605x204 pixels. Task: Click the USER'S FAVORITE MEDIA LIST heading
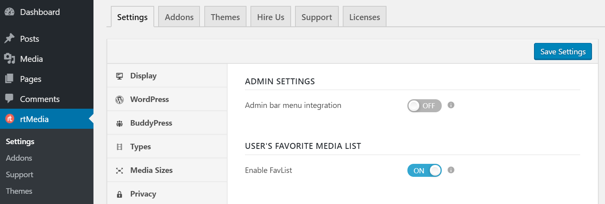(303, 146)
